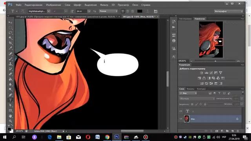251x141 pixels.
Task: Open the opacity slider dropdown
Action: 242,99
